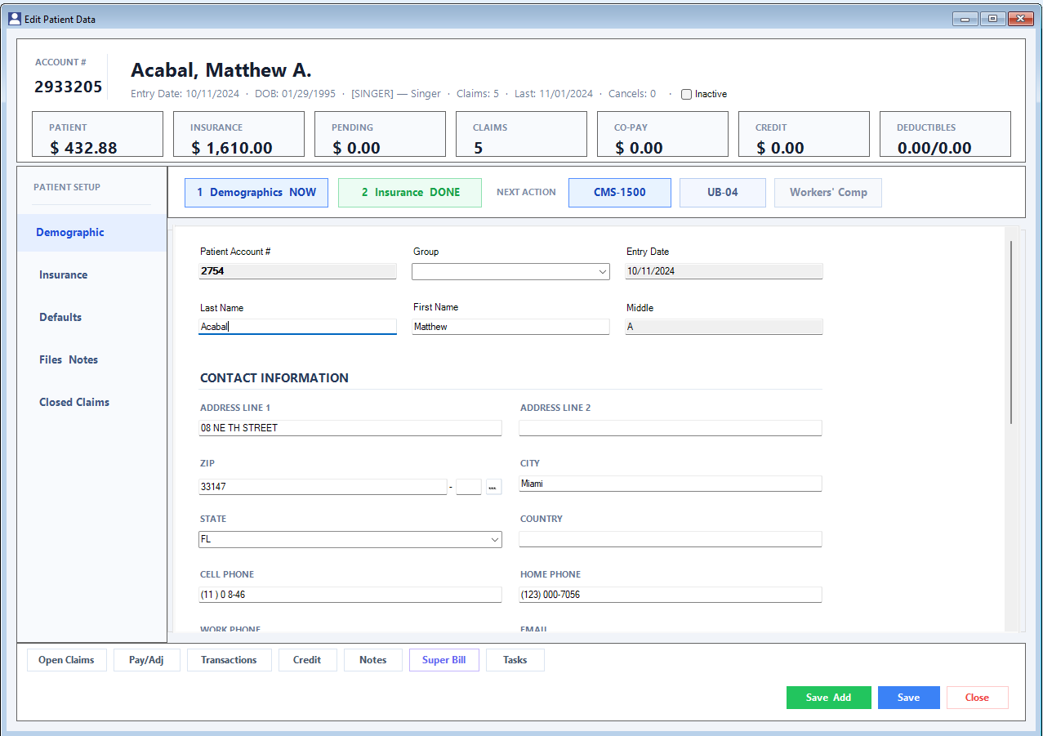The height and width of the screenshot is (736, 1043).
Task: View the Transactions tab
Action: [229, 660]
